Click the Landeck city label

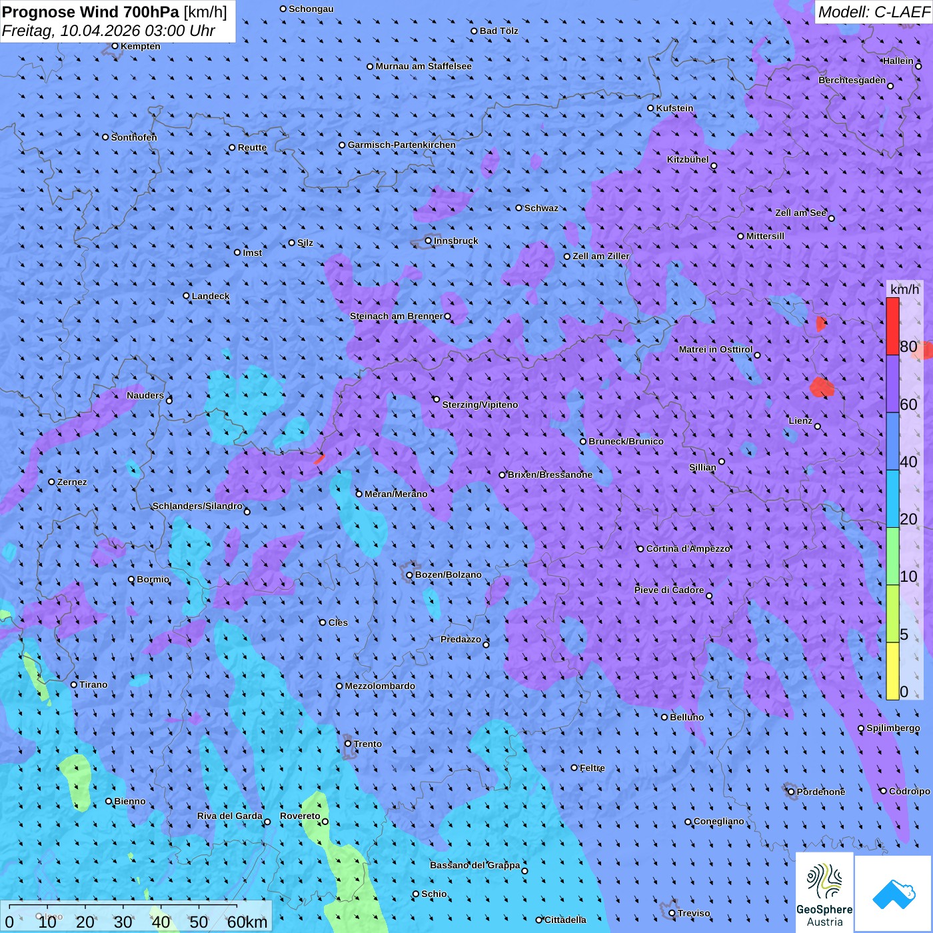click(211, 296)
